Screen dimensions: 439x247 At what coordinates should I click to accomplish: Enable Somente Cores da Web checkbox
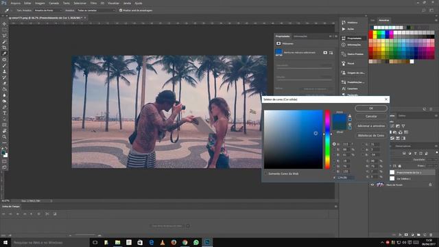265,174
